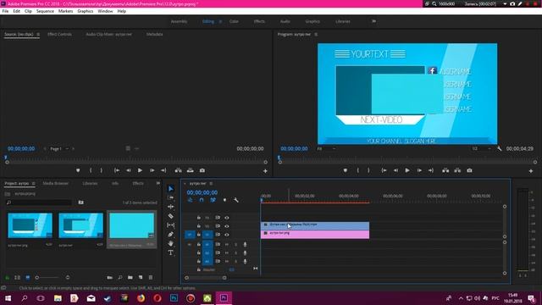Go to In point in Source monitor
The width and height of the screenshot is (542, 305).
(117, 170)
